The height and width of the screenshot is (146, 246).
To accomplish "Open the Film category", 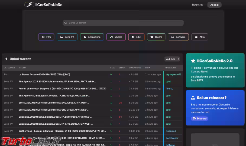I will pos(46,37).
